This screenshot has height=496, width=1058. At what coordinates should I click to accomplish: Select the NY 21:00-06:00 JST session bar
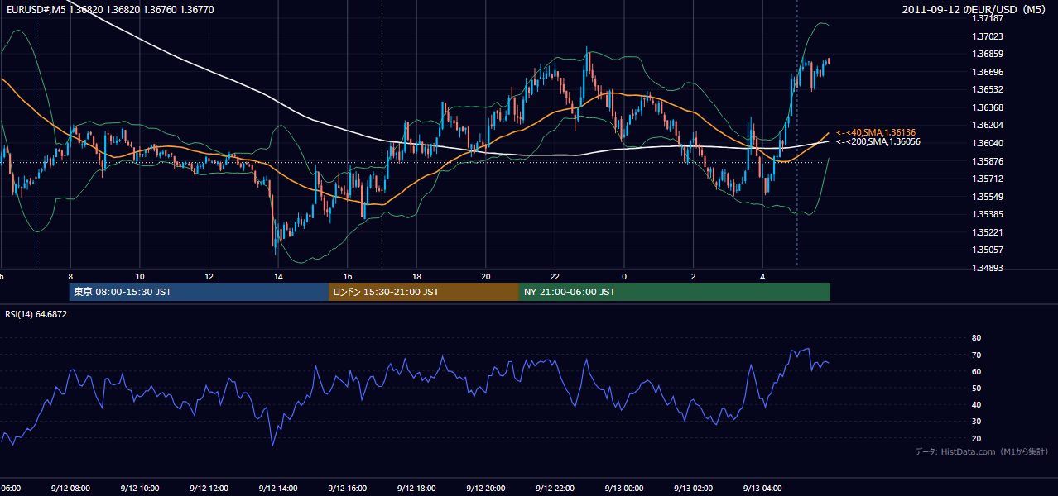tap(675, 292)
